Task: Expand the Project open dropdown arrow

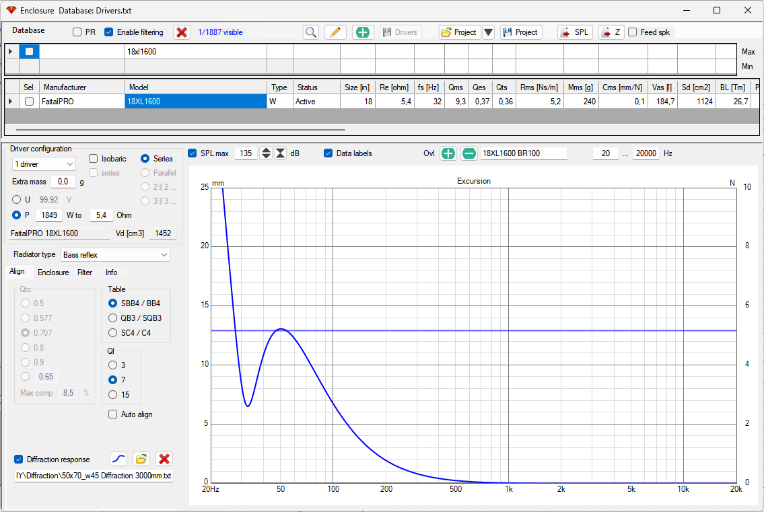Action: pyautogui.click(x=488, y=32)
